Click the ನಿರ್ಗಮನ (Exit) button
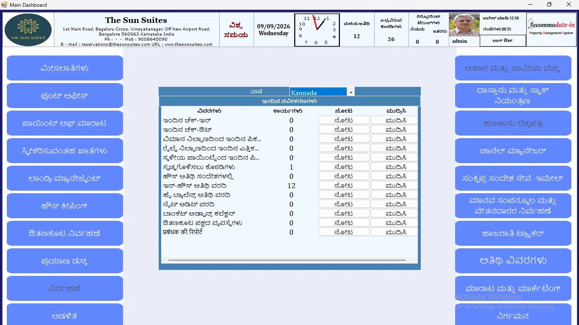The image size is (579, 325). click(x=513, y=314)
